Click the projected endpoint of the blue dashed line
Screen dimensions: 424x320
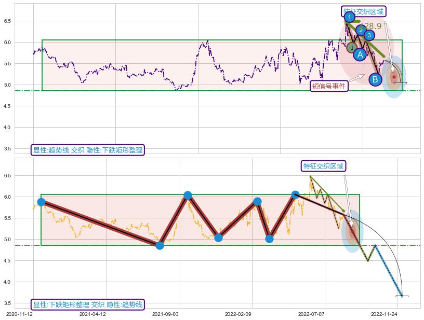pos(401,296)
